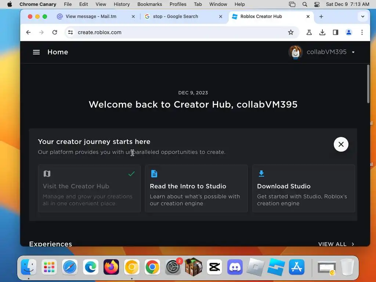Launch Safari from the Dock
The image size is (376, 282).
pos(70,267)
